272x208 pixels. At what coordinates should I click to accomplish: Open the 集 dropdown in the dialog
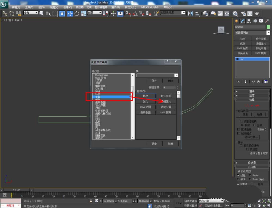[x=177, y=75]
